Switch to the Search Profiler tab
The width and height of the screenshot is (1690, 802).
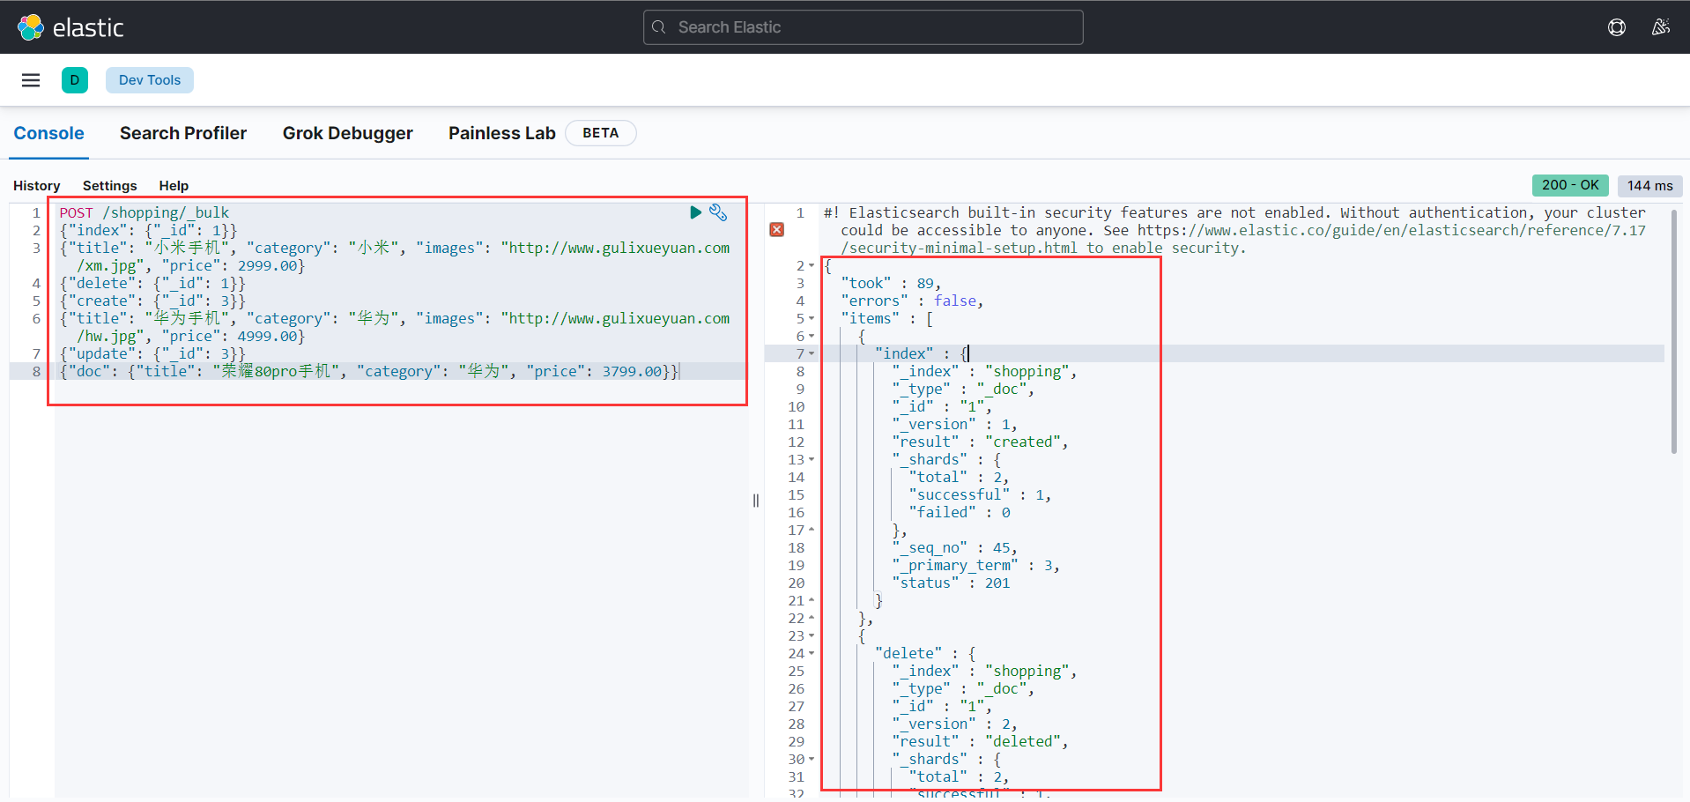point(183,133)
